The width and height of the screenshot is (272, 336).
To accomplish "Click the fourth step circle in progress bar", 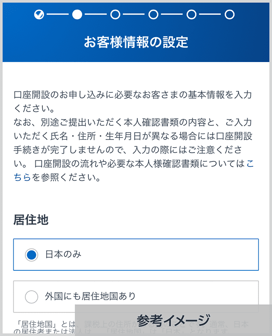I will click(153, 15).
